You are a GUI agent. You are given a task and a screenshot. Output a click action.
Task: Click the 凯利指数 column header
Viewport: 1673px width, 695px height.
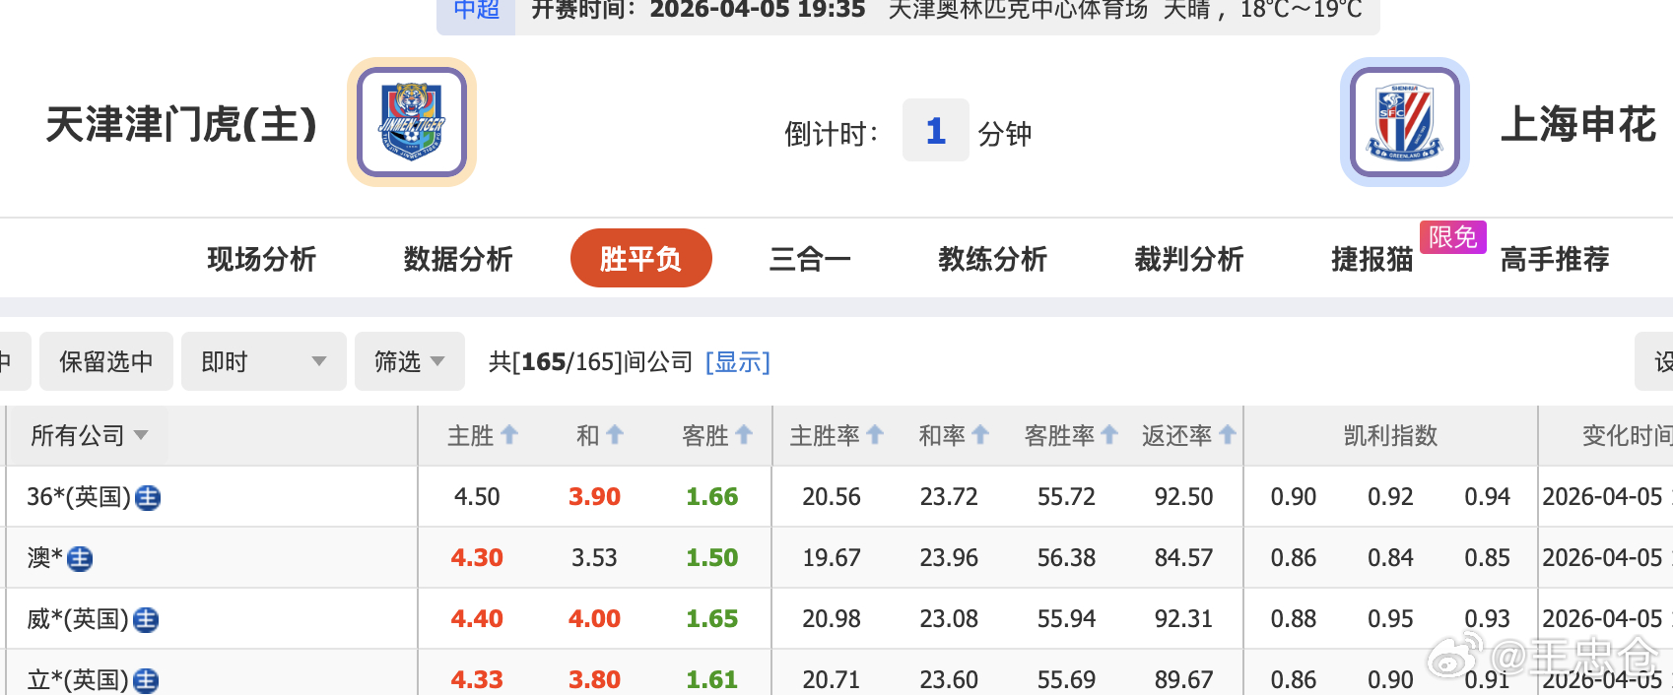click(1390, 435)
